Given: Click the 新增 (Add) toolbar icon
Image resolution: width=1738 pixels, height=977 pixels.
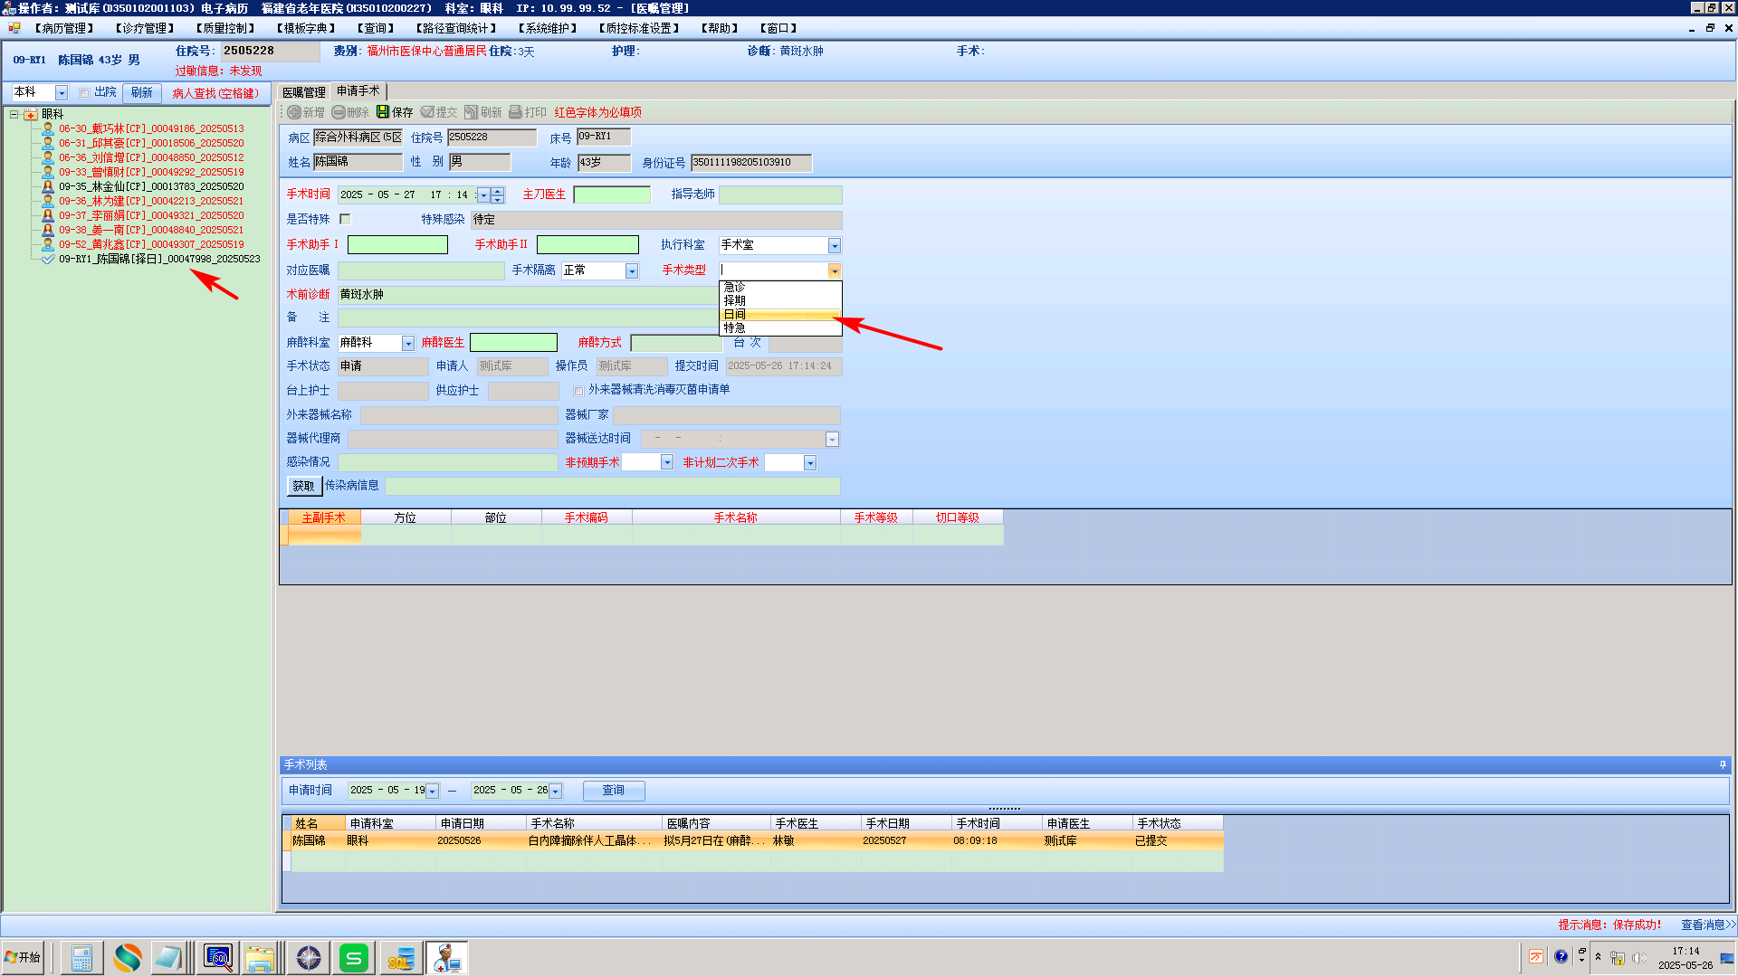Looking at the screenshot, I should 294,112.
